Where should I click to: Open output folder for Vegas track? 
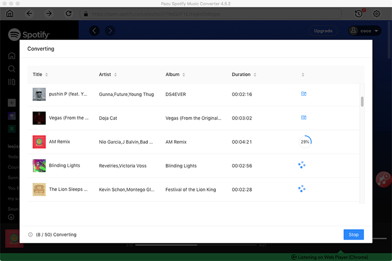coord(304,118)
